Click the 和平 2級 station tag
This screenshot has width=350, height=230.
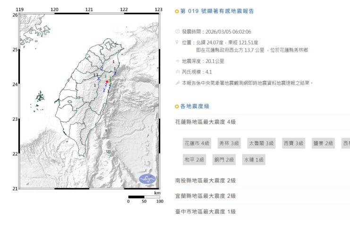[x=194, y=159]
